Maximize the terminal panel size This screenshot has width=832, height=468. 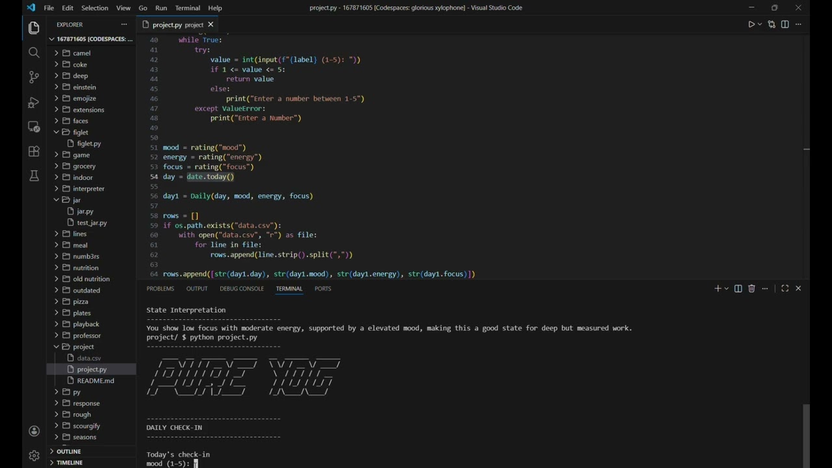(785, 289)
